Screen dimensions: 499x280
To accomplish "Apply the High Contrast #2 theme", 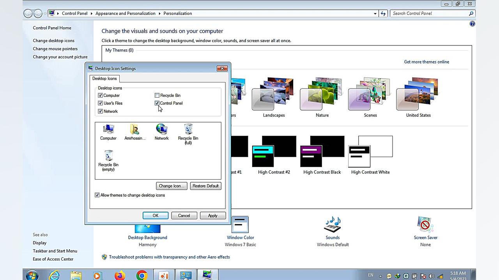I will pyautogui.click(x=274, y=155).
